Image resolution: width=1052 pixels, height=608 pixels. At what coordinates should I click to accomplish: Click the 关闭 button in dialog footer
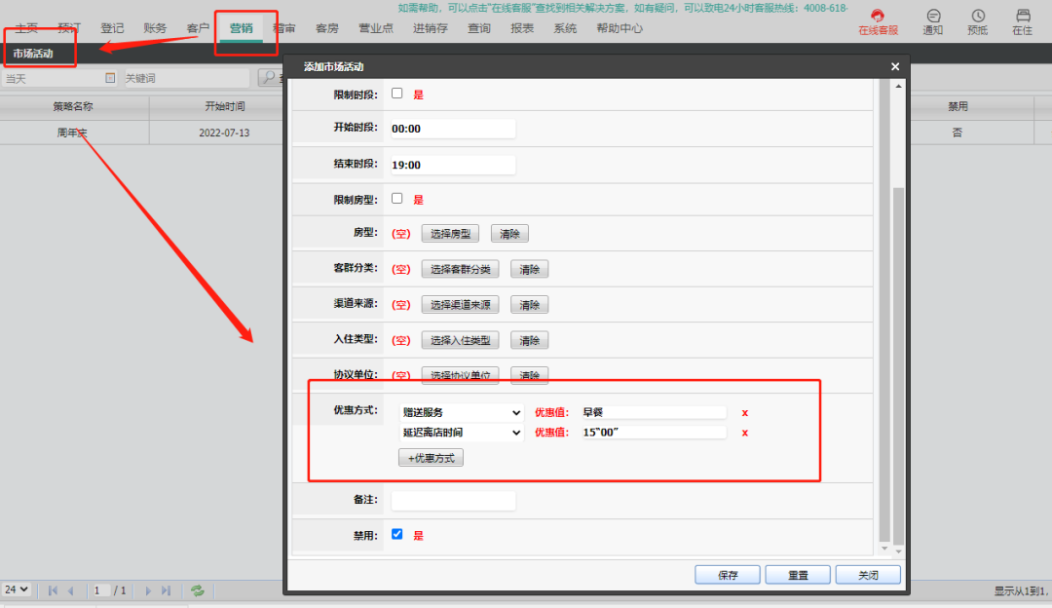point(868,575)
